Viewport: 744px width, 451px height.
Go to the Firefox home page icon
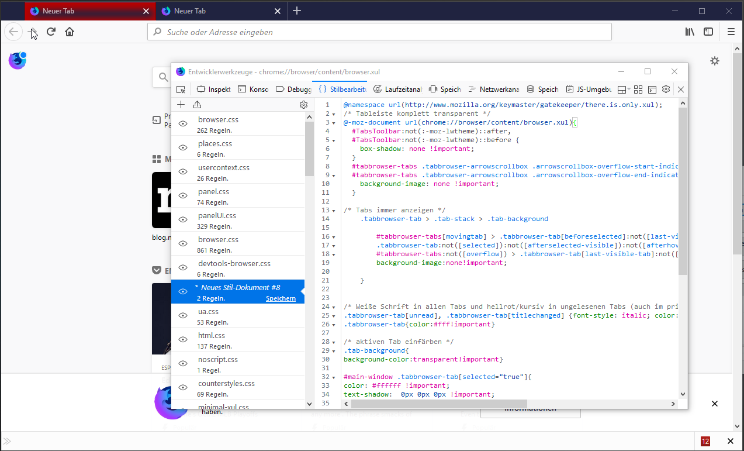click(70, 32)
